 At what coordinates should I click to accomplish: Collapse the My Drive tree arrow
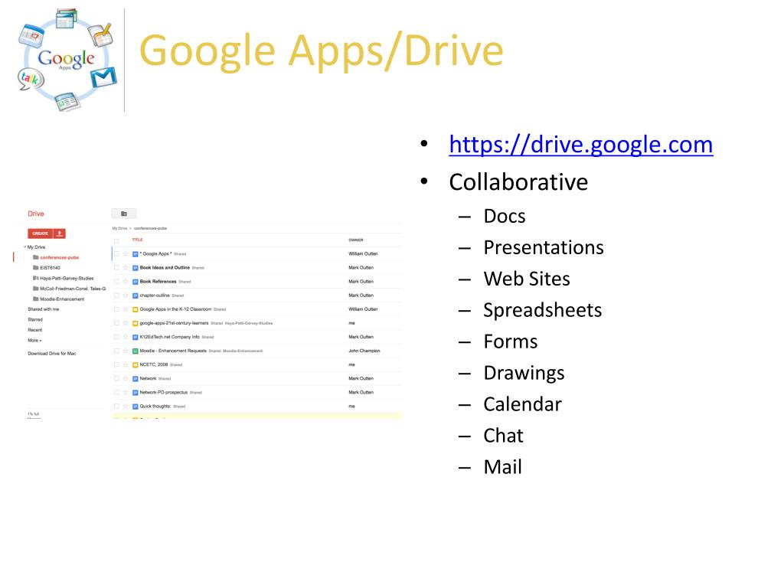point(24,247)
